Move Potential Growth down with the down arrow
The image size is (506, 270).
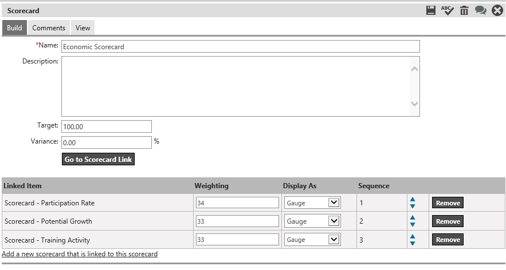pyautogui.click(x=413, y=225)
